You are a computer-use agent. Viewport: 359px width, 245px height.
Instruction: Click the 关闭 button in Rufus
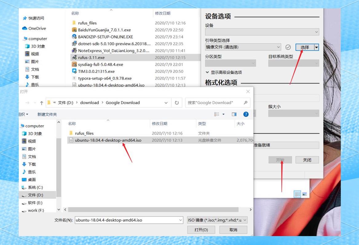[x=307, y=160]
